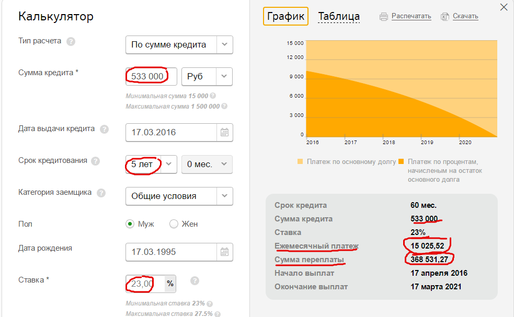This screenshot has height=317, width=514.
Task: Open the Руб currency dropdown
Action: point(224,77)
